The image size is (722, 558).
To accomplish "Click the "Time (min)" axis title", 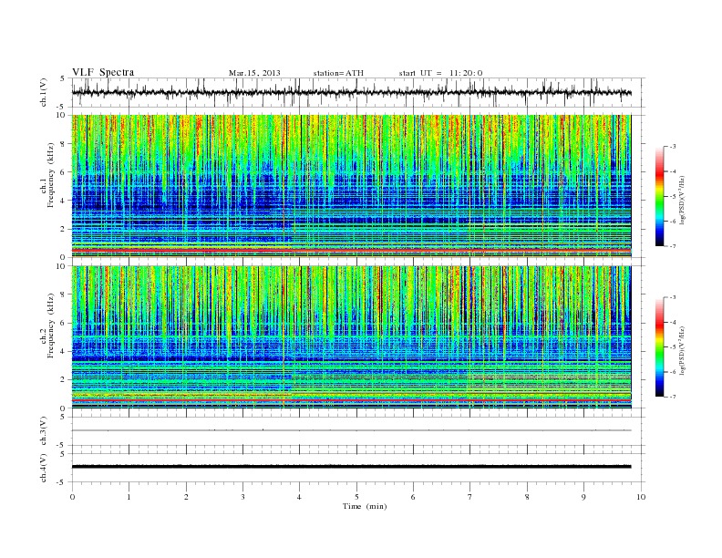I will tap(365, 506).
